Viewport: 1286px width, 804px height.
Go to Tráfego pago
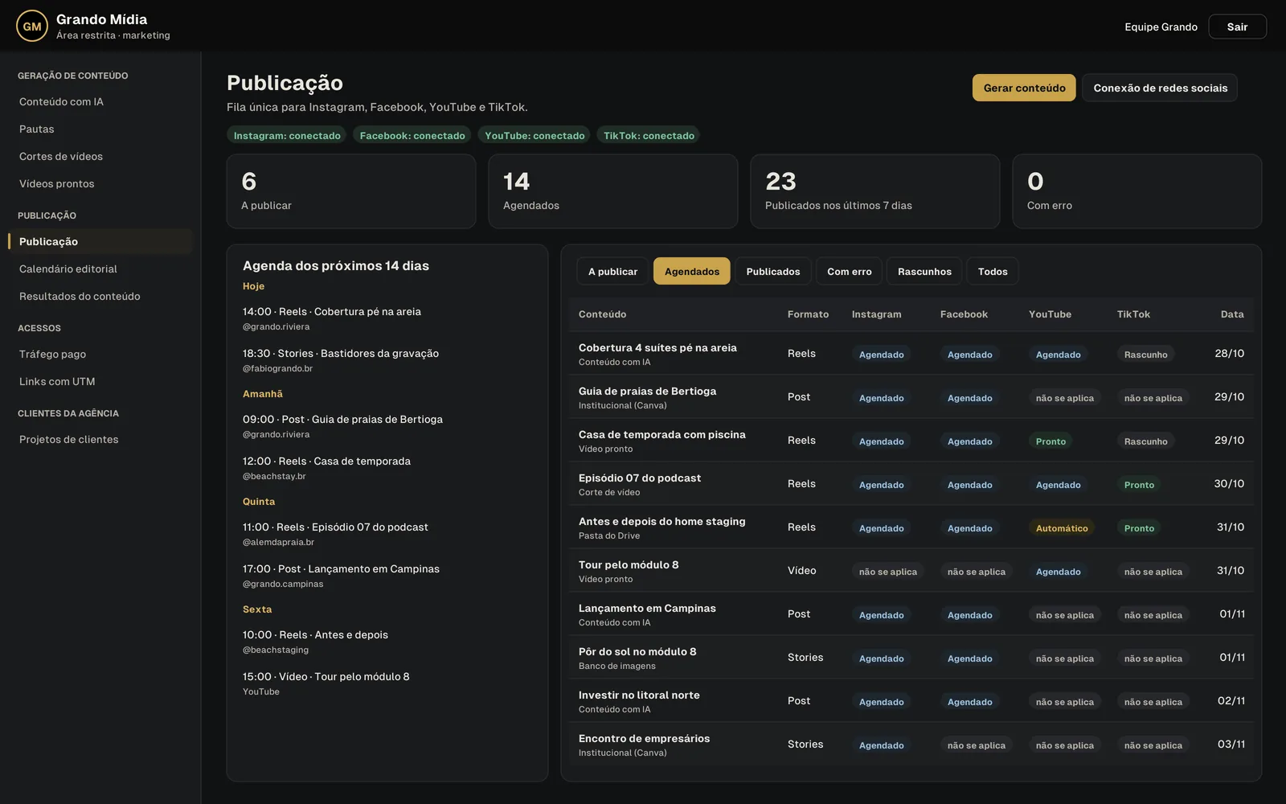tap(100, 355)
